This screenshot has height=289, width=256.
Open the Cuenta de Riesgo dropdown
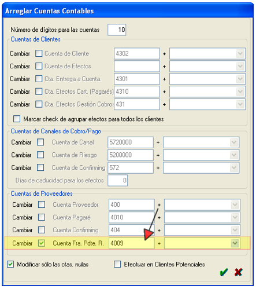click(234, 155)
